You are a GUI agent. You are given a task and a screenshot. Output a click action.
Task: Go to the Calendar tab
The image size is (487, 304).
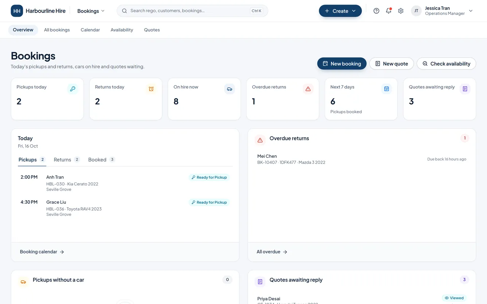coord(90,30)
